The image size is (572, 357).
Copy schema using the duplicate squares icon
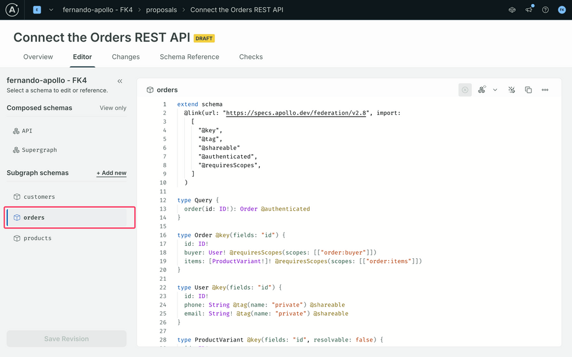[529, 90]
